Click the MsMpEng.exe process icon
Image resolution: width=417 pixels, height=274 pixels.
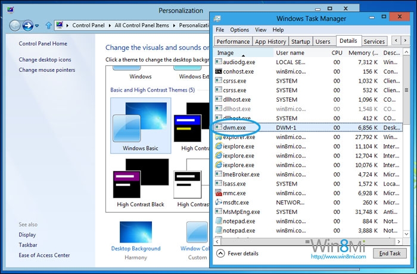219,212
